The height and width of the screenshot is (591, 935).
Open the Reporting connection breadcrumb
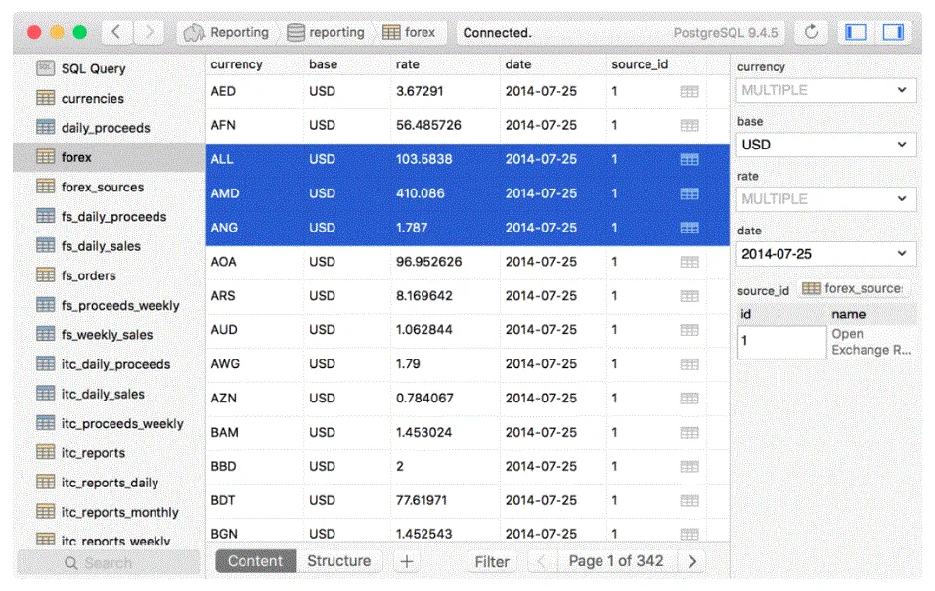226,33
